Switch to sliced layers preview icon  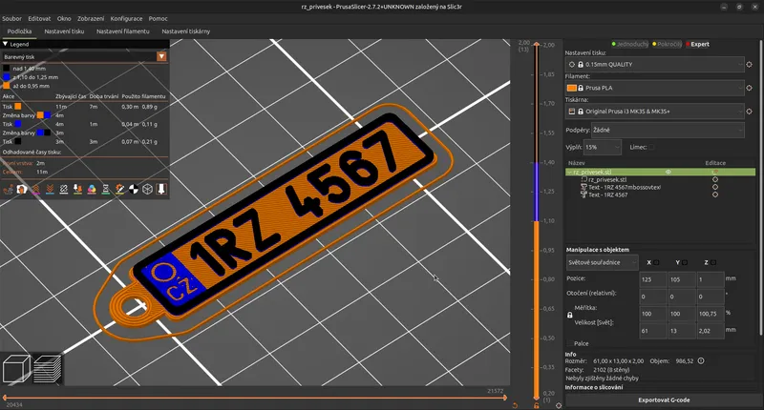[x=47, y=369]
